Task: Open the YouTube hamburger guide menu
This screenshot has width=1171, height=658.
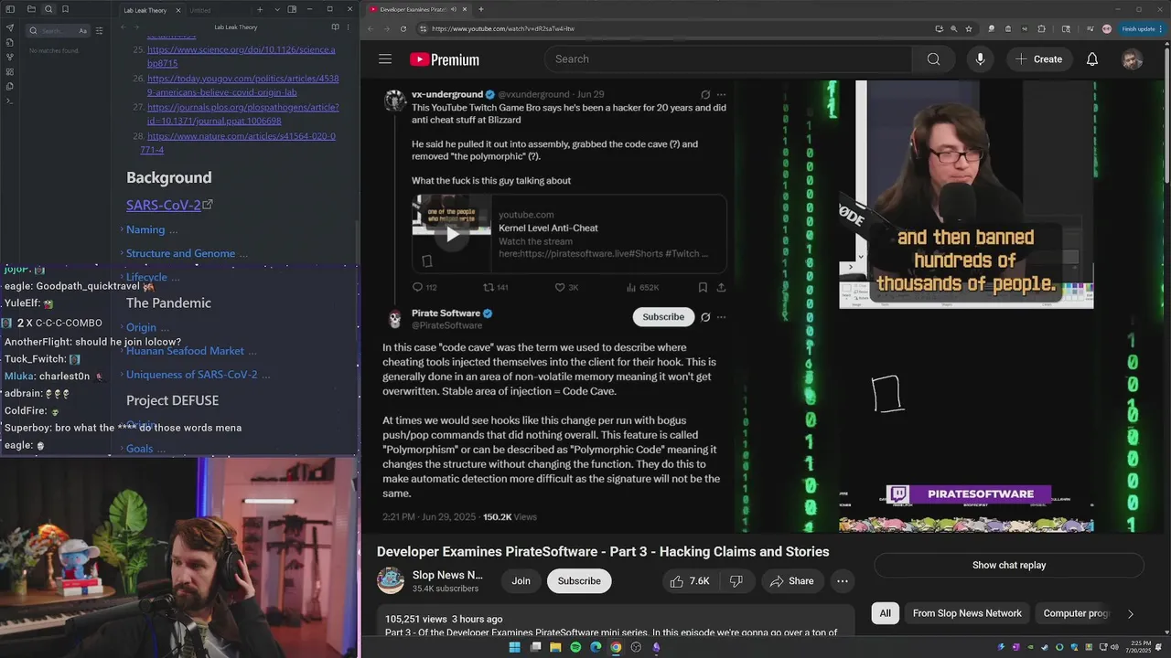Action: click(385, 59)
